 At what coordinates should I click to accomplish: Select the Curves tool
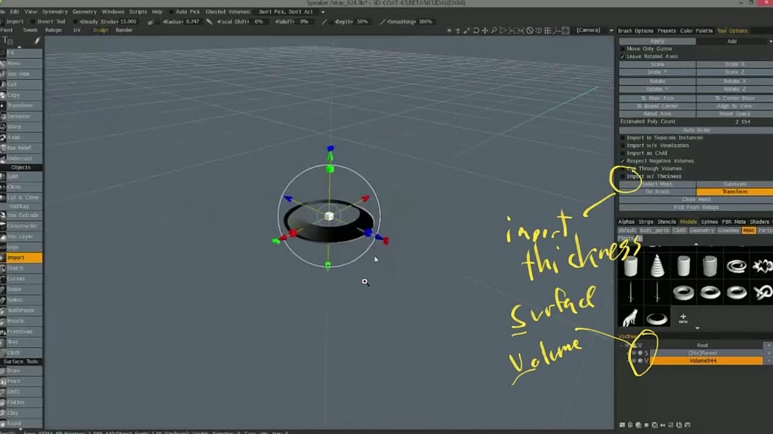click(x=21, y=278)
